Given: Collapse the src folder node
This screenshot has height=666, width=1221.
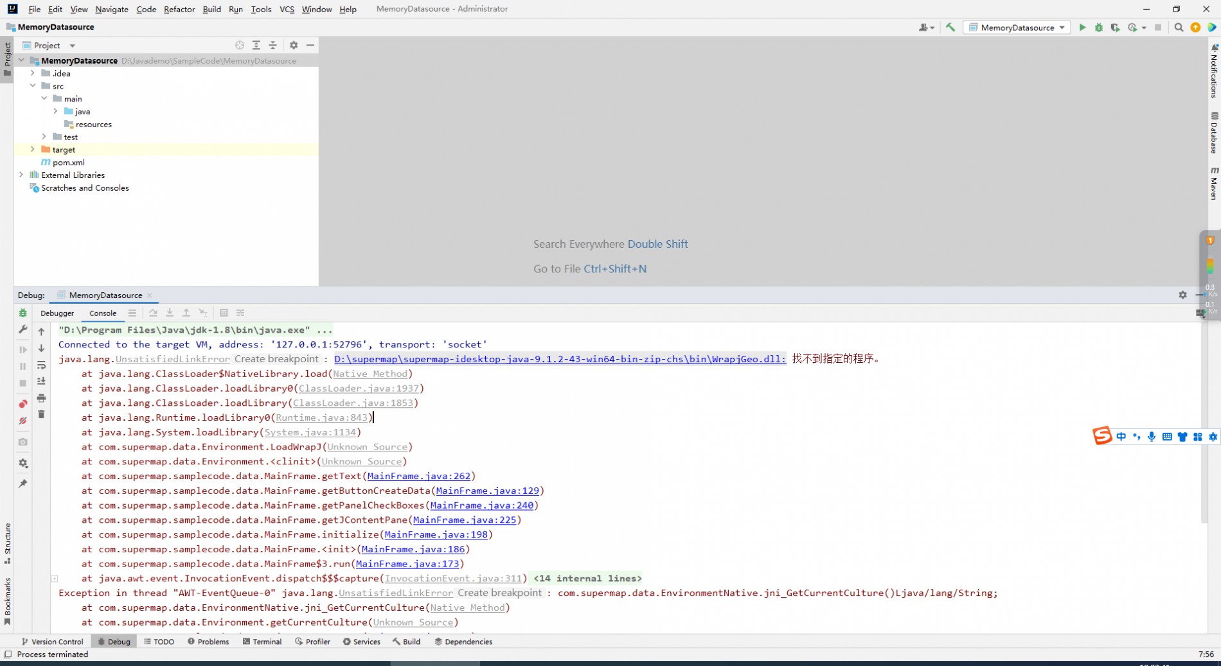Looking at the screenshot, I should coord(32,85).
